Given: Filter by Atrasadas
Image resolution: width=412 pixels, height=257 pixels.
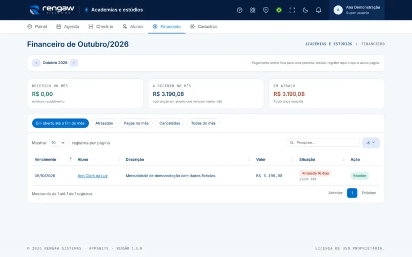Looking at the screenshot, I should [104, 123].
